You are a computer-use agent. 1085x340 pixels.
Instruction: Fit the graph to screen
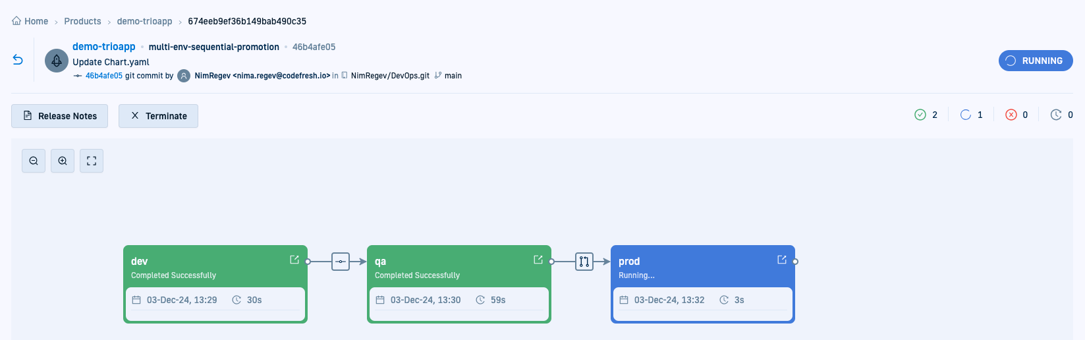click(x=92, y=161)
